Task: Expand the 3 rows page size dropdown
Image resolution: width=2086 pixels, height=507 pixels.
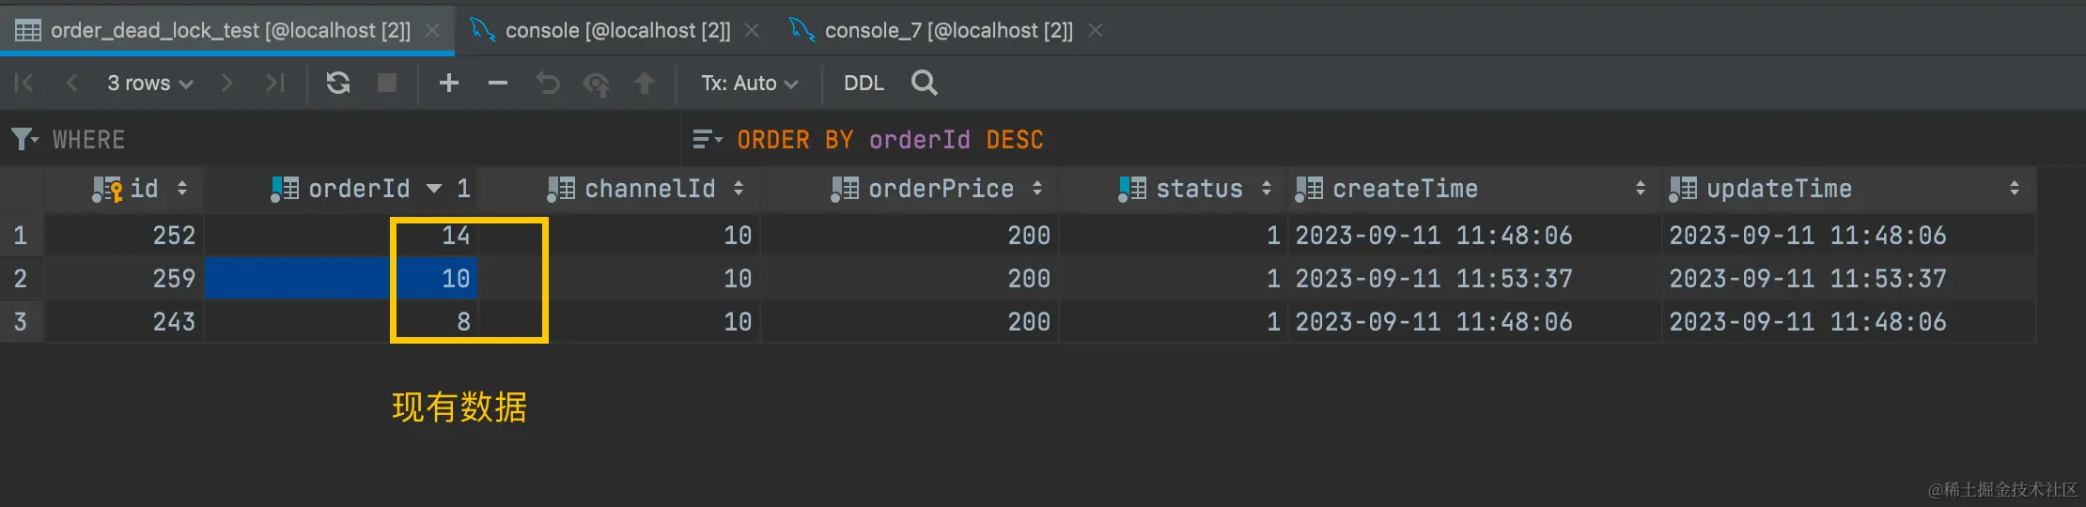Action: click(x=150, y=83)
